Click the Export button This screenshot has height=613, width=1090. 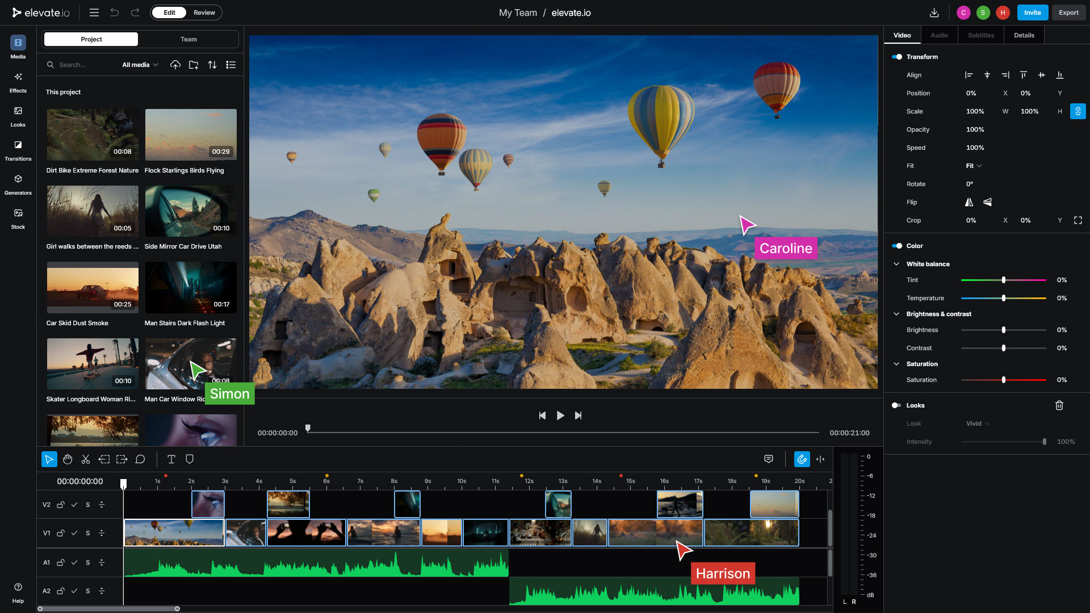(x=1068, y=12)
